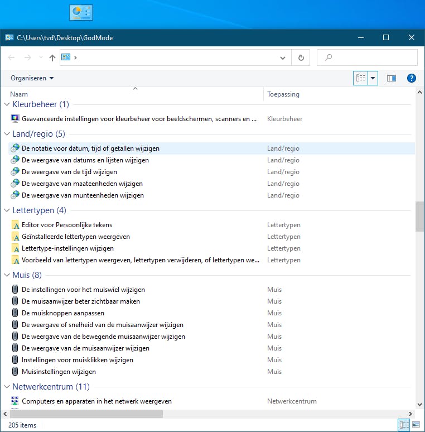Image resolution: width=425 pixels, height=432 pixels.
Task: Click the horizontal scrollbar thumb
Action: click(x=86, y=414)
